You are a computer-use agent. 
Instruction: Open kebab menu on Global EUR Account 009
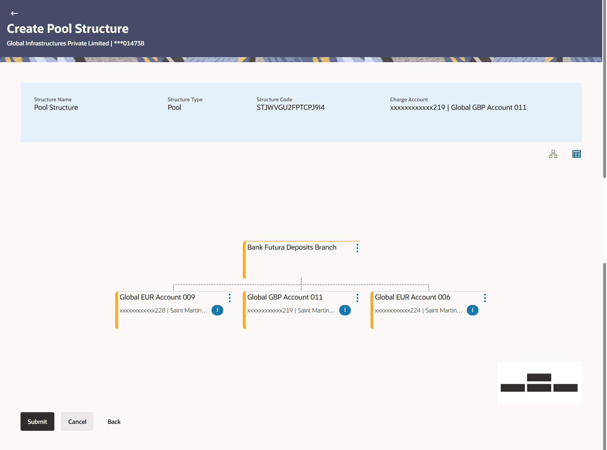coord(230,298)
